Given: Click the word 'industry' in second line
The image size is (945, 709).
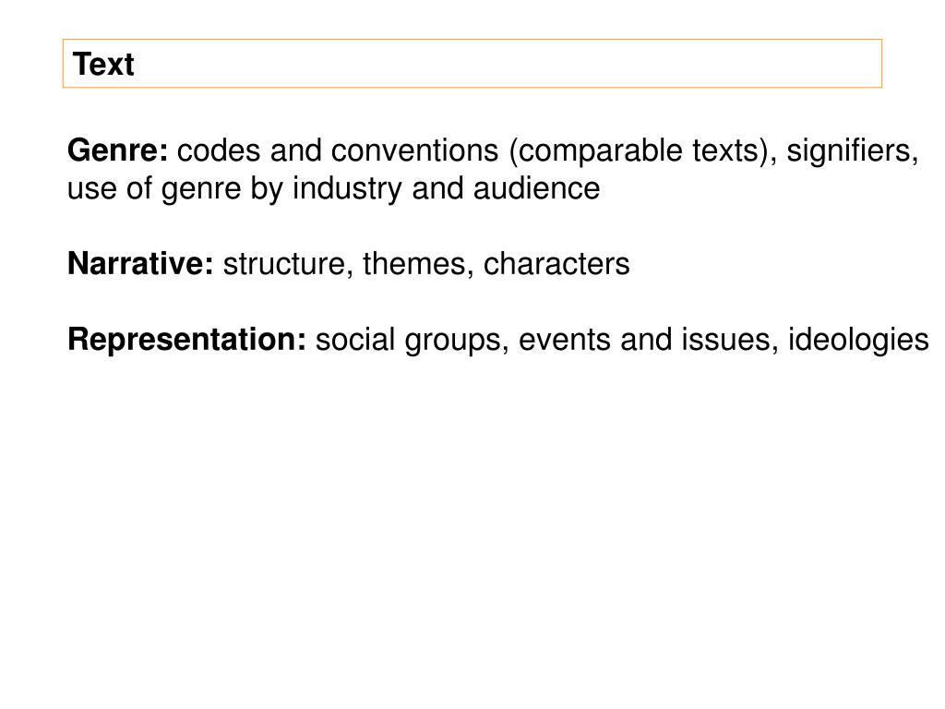Looking at the screenshot, I should 347,188.
